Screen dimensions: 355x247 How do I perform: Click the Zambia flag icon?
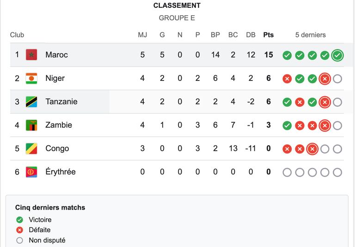pos(31,125)
